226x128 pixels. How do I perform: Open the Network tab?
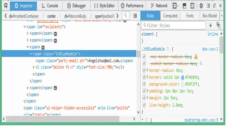click(159, 6)
